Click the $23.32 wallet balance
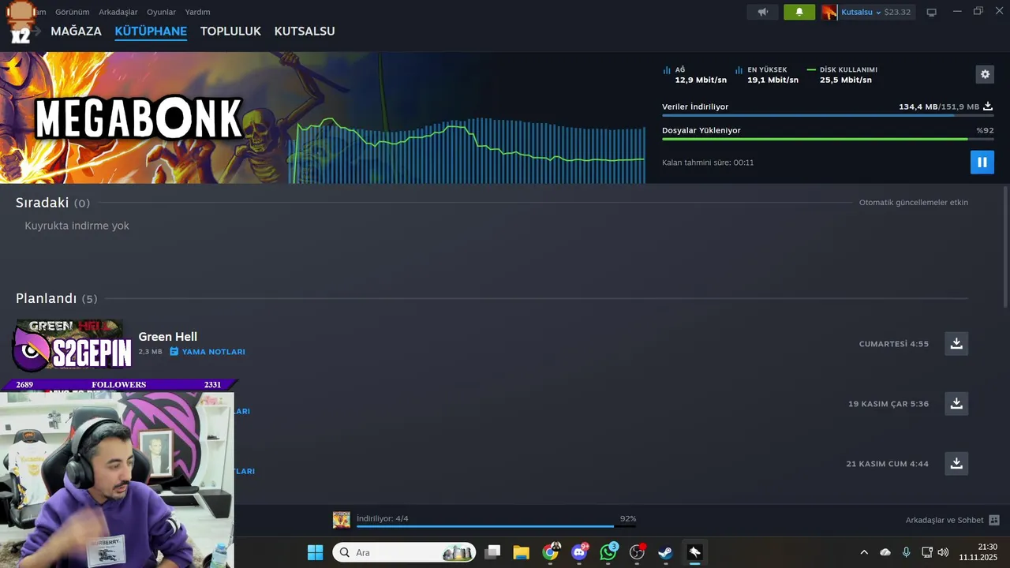The image size is (1010, 568). [897, 12]
